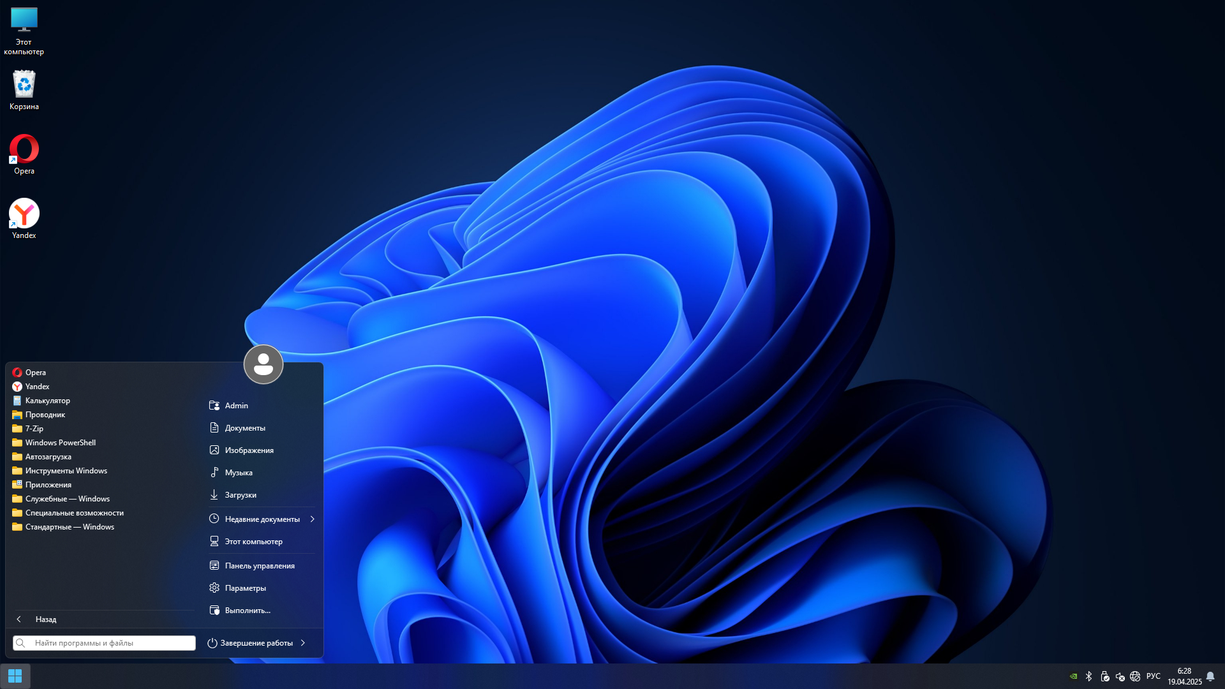Click the safely remove hardware icon
The height and width of the screenshot is (689, 1225).
coord(1105,676)
